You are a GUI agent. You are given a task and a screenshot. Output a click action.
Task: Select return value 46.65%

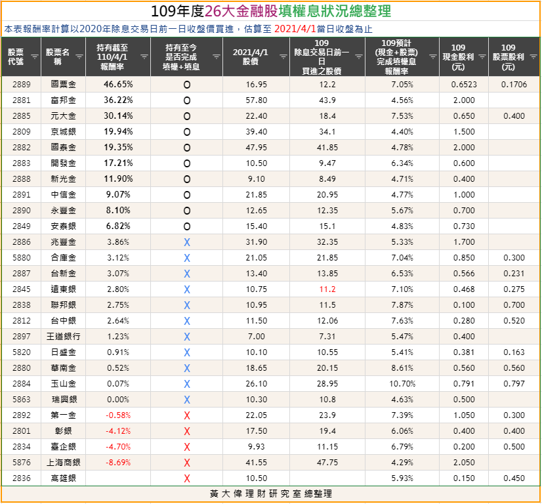118,85
